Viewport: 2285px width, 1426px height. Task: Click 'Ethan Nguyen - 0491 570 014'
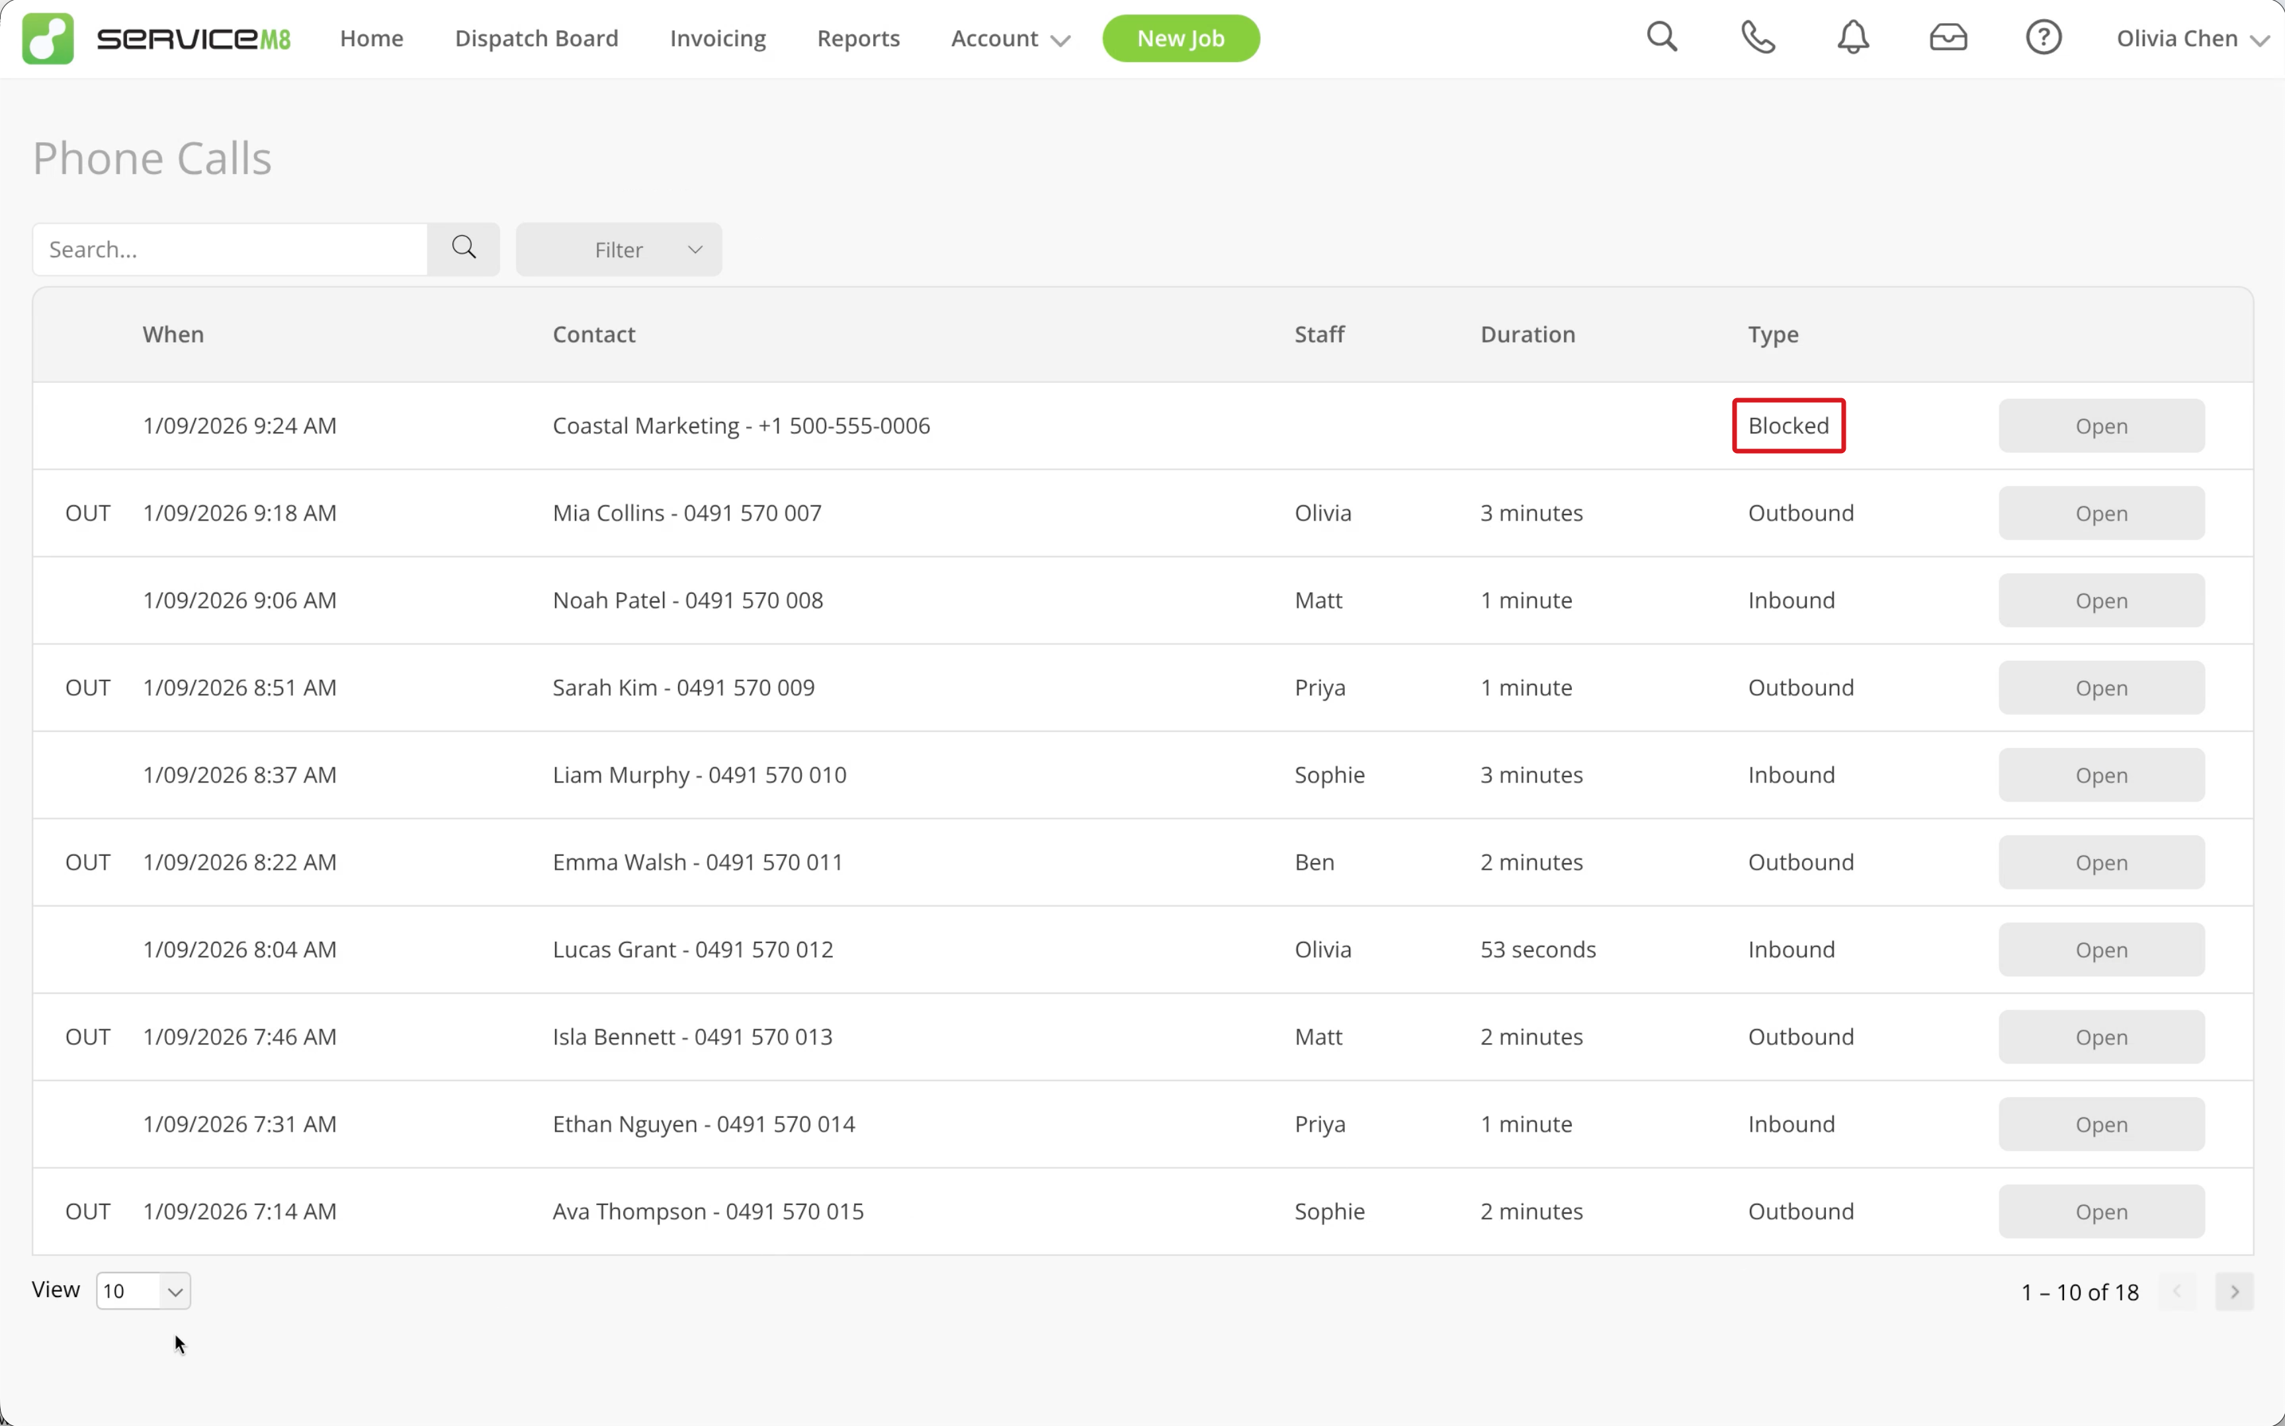click(703, 1124)
